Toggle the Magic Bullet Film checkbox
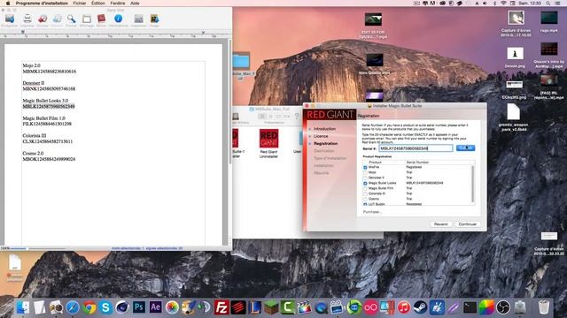567x318 pixels. (365, 188)
